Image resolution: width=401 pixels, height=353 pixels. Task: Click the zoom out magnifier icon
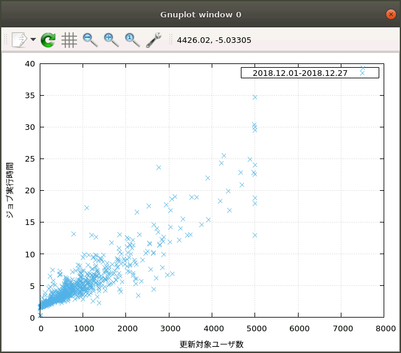click(x=90, y=40)
